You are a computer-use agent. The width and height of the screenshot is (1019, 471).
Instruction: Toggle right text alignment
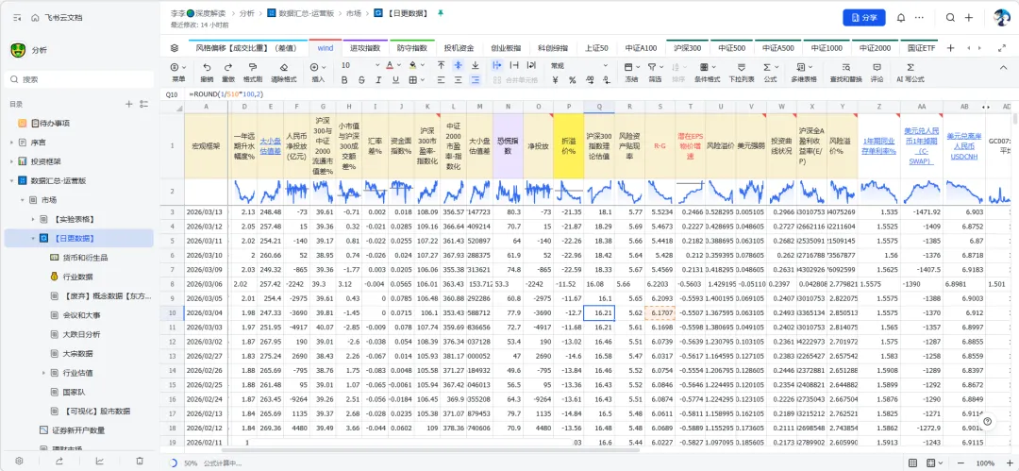[475, 80]
